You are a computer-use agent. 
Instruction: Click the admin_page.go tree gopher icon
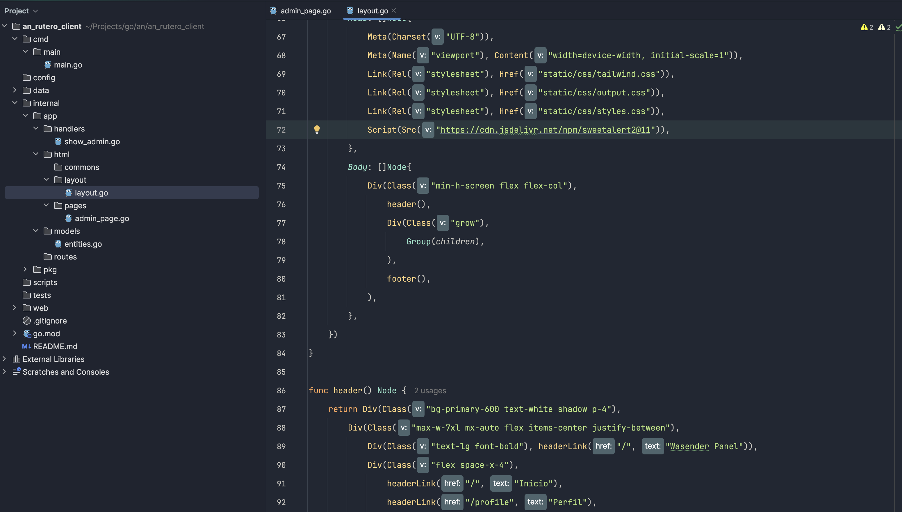(69, 218)
